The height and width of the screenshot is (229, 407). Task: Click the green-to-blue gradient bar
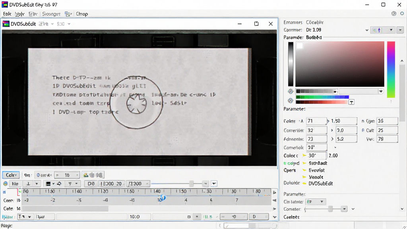click(322, 97)
